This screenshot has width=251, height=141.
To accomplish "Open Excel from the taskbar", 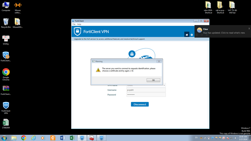I will click(x=72, y=138).
